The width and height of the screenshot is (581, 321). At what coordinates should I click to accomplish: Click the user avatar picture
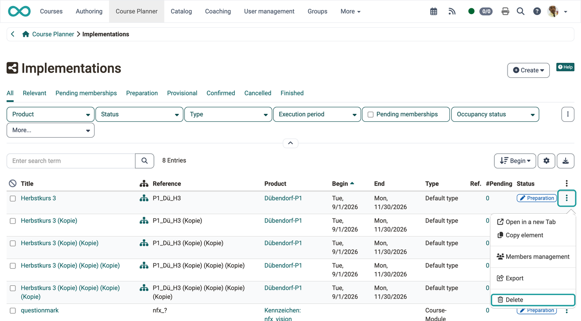point(553,11)
